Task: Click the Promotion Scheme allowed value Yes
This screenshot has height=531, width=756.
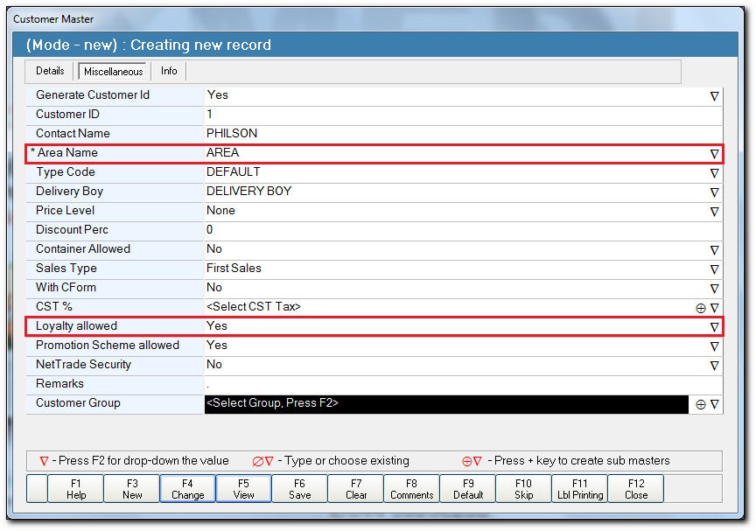Action: (x=217, y=346)
